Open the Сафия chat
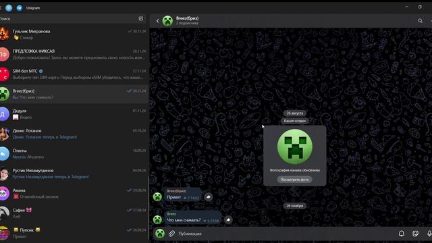Image resolution: width=432 pixels, height=243 pixels. pos(74,213)
